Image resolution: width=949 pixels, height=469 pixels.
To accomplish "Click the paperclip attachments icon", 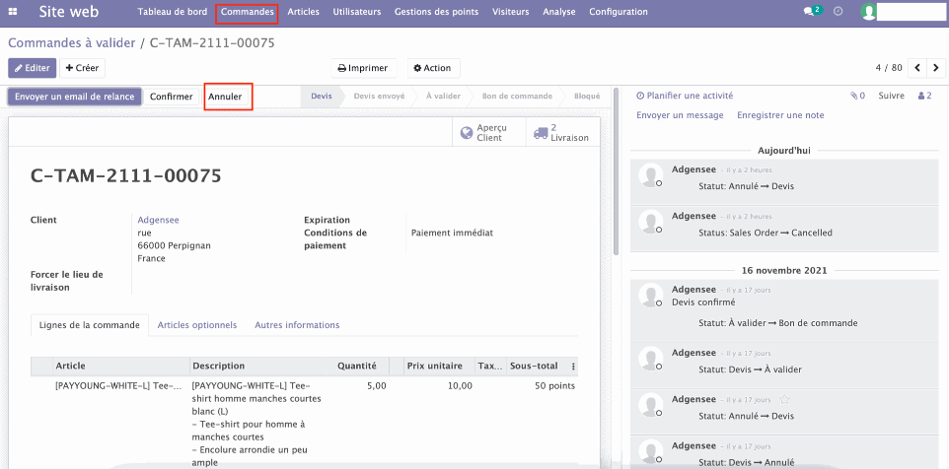I will point(856,96).
